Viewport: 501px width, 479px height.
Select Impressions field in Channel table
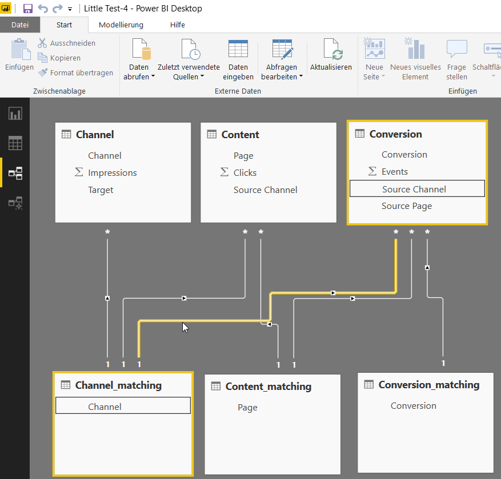(x=113, y=173)
